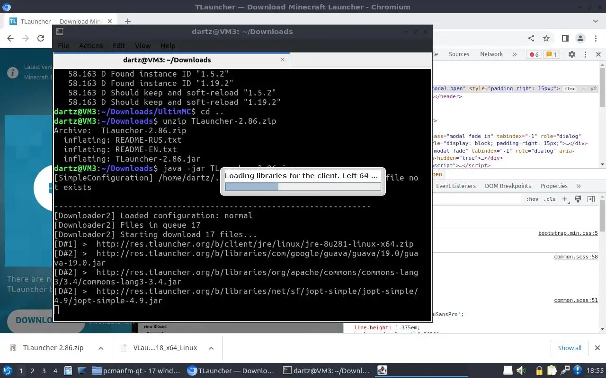
Task: Switch to workspace 2
Action: click(33, 371)
